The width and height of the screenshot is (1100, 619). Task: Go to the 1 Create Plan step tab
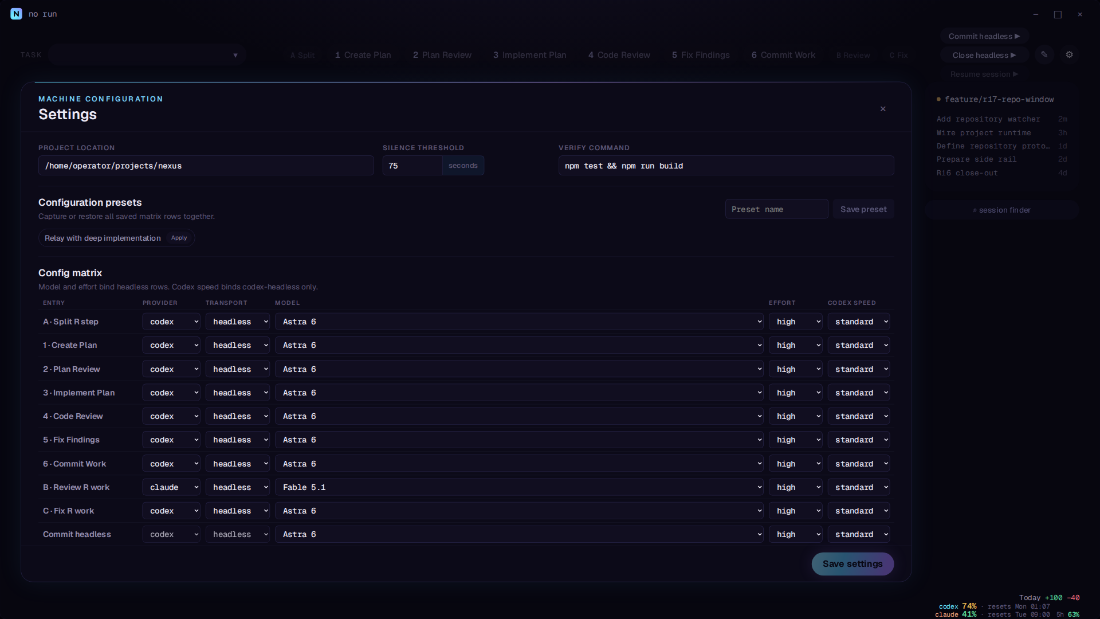pyautogui.click(x=363, y=55)
